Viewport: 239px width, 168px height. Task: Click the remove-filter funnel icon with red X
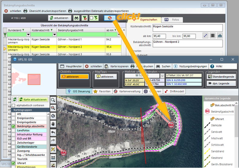click(x=84, y=18)
